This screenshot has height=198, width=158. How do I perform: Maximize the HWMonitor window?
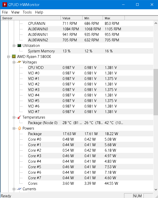click(x=137, y=5)
